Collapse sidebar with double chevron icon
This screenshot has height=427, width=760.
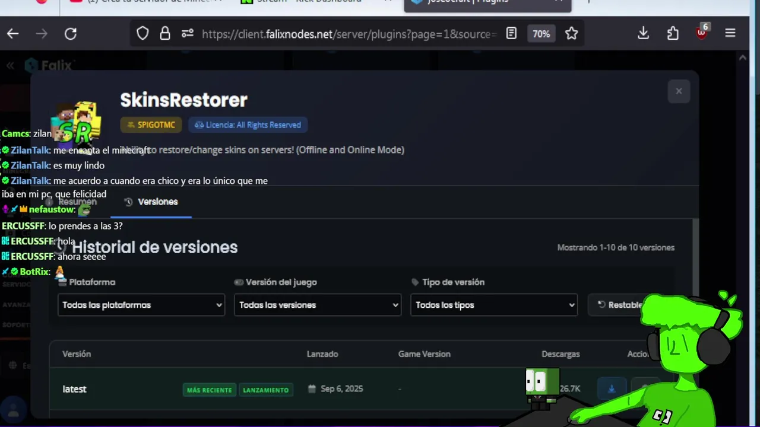click(10, 65)
